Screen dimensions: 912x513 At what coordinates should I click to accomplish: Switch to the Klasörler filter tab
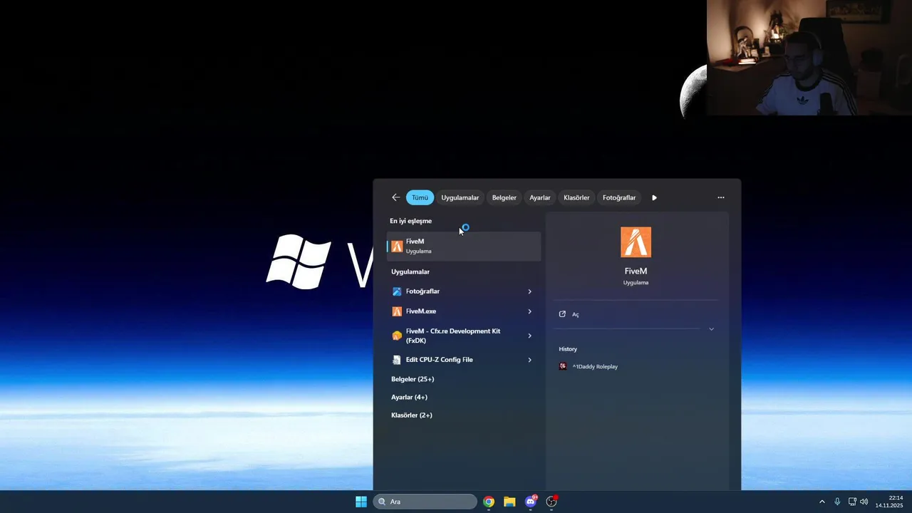[576, 197]
